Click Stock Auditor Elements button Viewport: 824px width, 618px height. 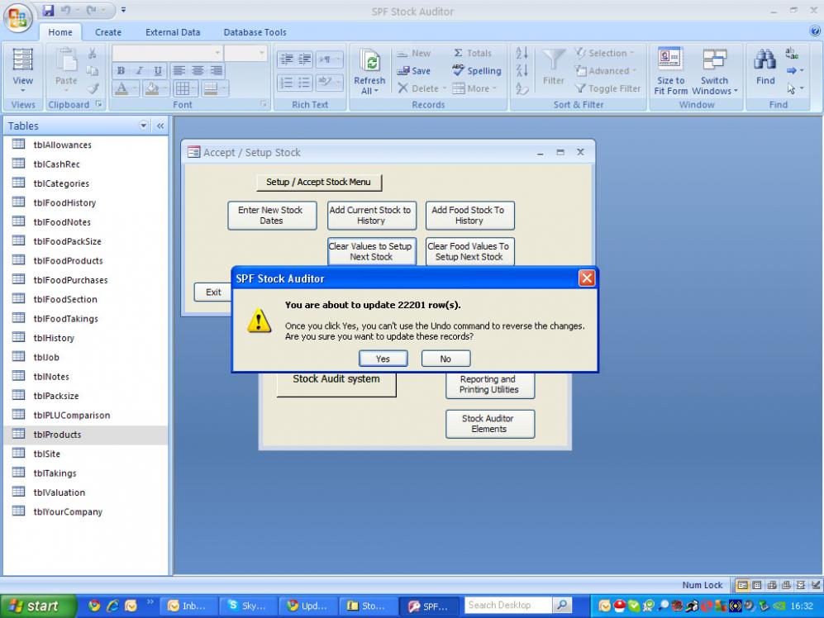(490, 424)
